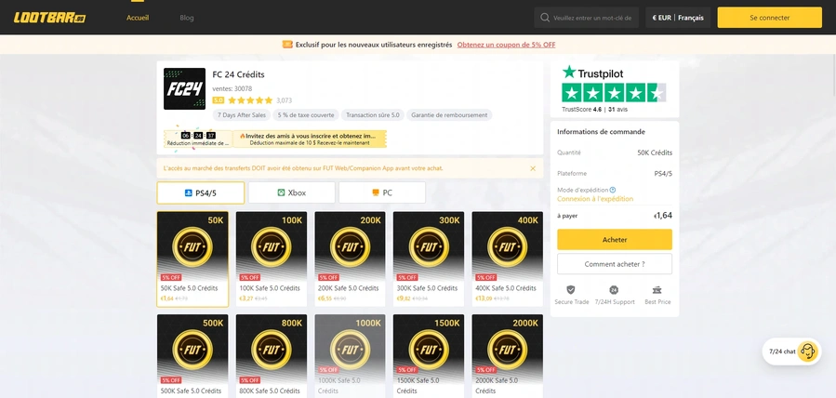
Task: Open the 7/24 chat headset bubble
Action: (x=791, y=352)
